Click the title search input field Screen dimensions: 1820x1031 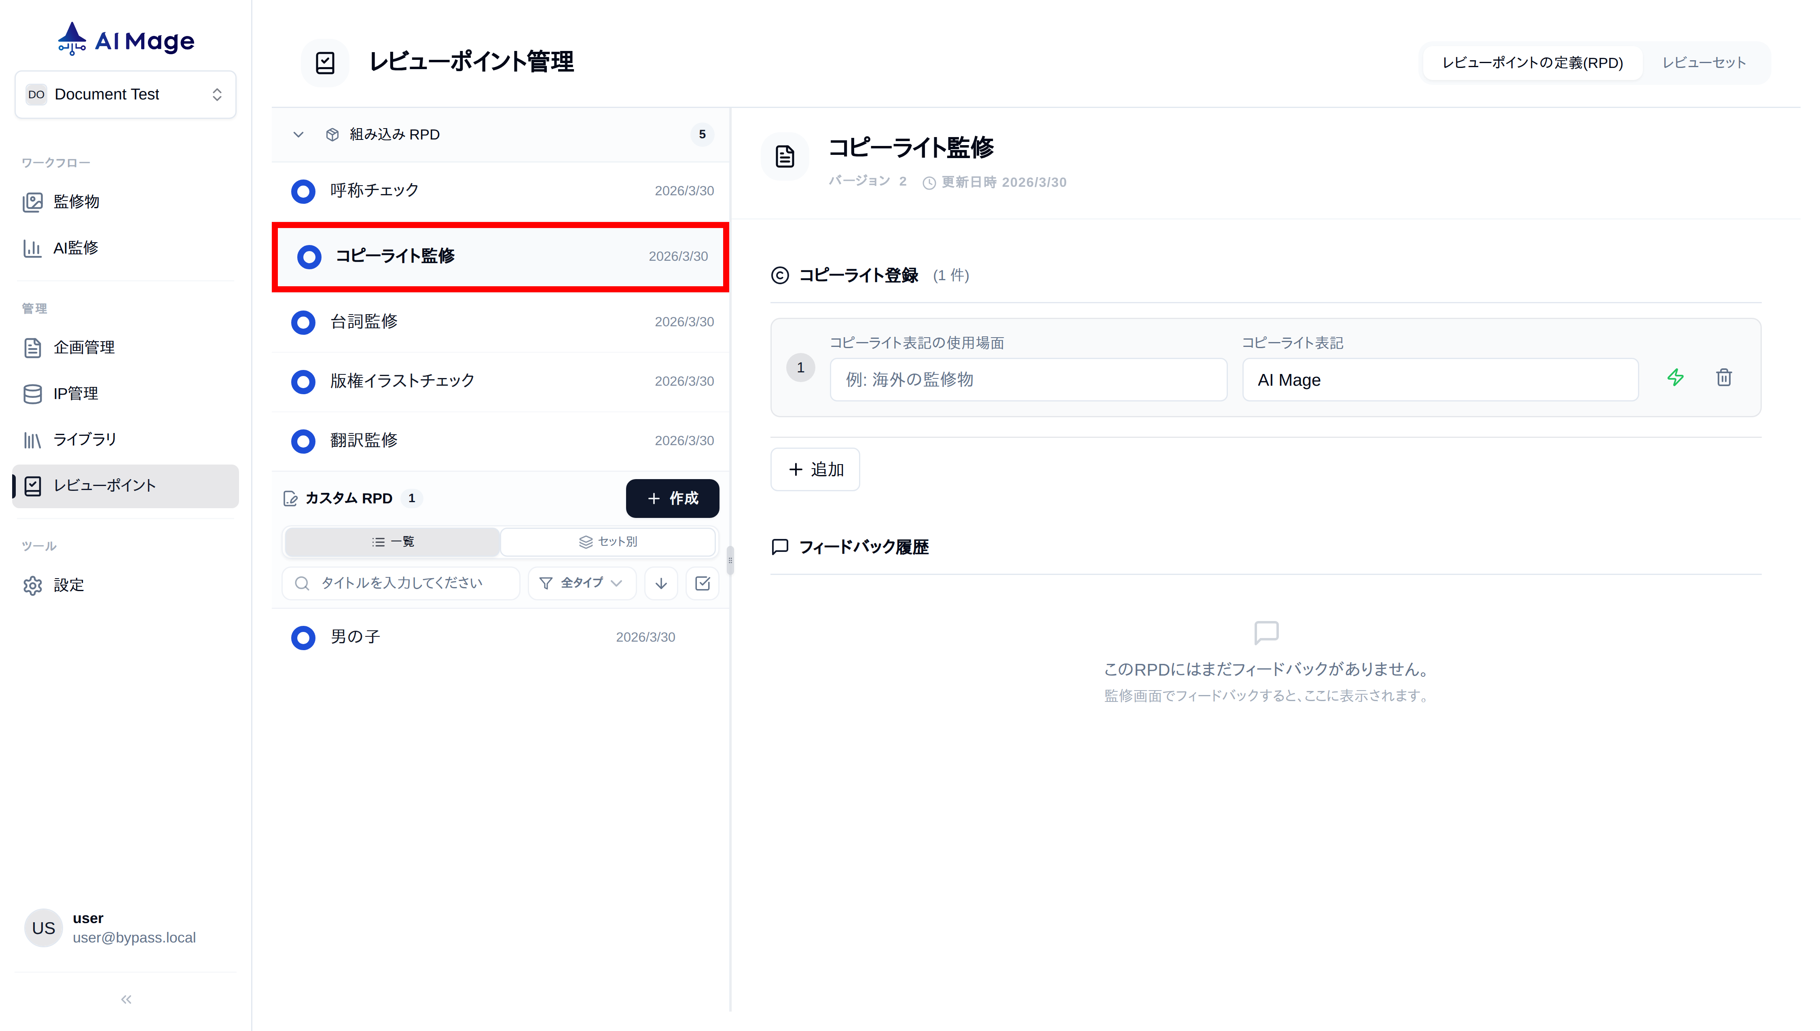tap(401, 583)
